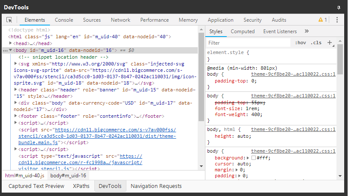Expand the margin shorthand property triangle

point(237,170)
